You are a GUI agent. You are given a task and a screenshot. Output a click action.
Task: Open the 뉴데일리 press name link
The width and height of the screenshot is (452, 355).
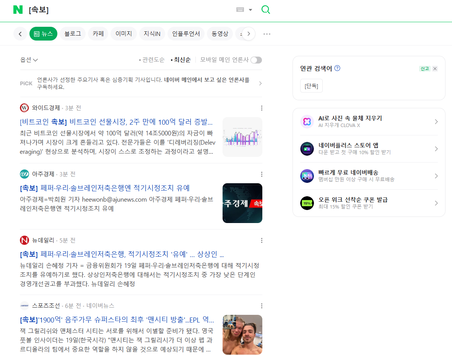point(43,240)
